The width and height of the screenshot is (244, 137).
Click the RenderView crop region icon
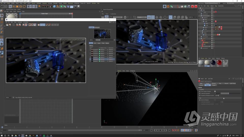[135, 17]
